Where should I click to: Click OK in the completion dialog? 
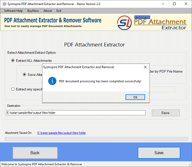click(x=135, y=97)
